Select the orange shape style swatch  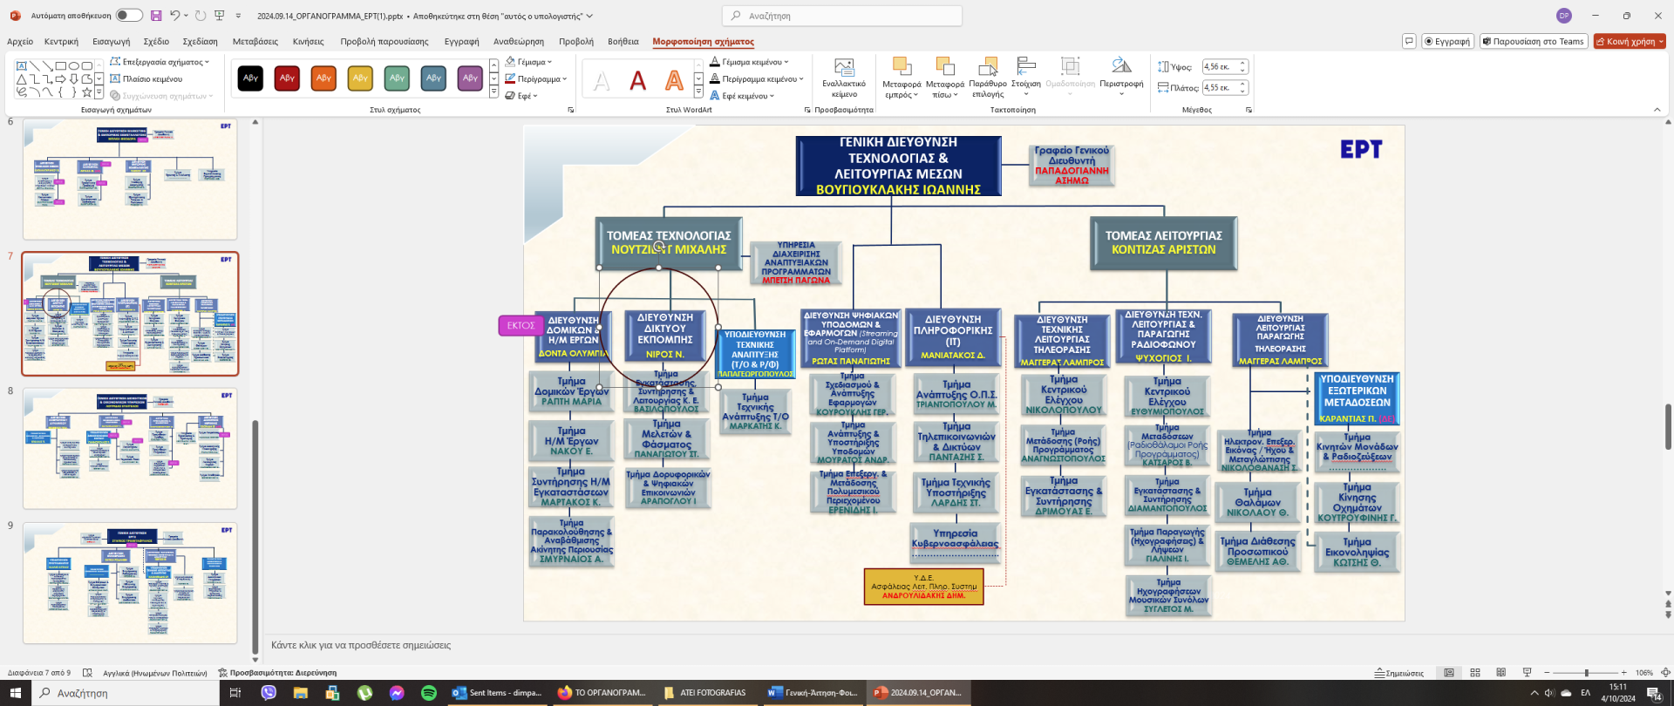tap(323, 78)
